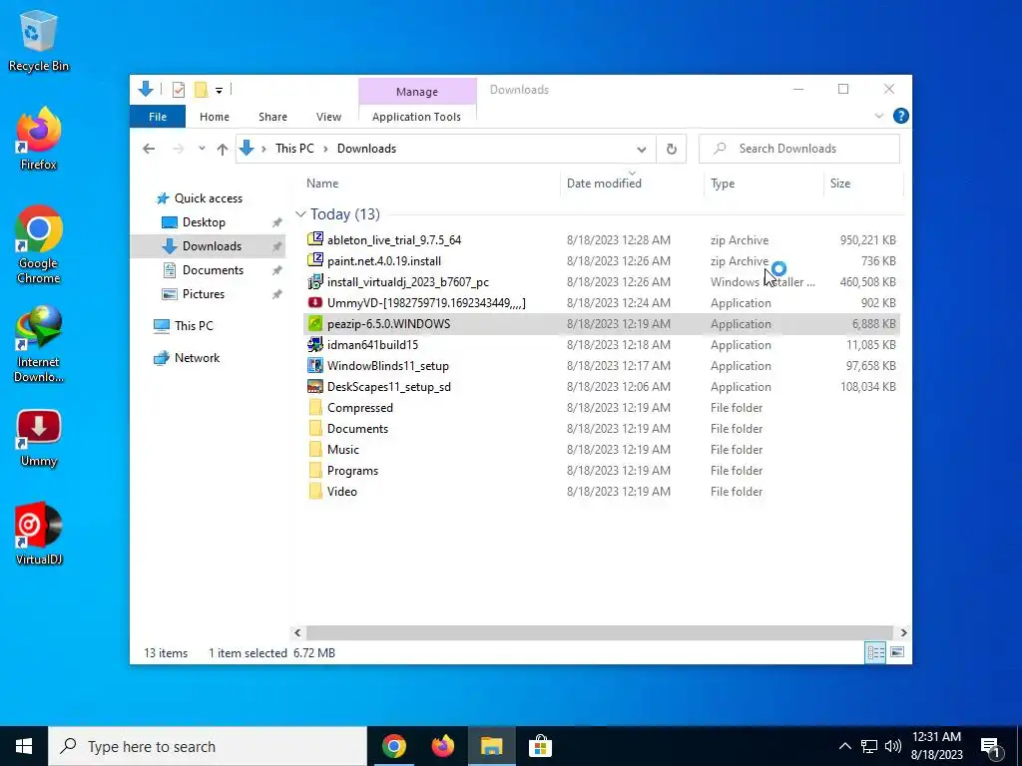Open the Share ribbon tab
Screen dimensions: 1022x766
[x=272, y=117]
